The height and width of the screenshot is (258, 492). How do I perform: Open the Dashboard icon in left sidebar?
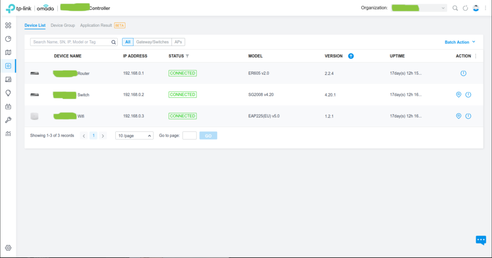point(8,25)
